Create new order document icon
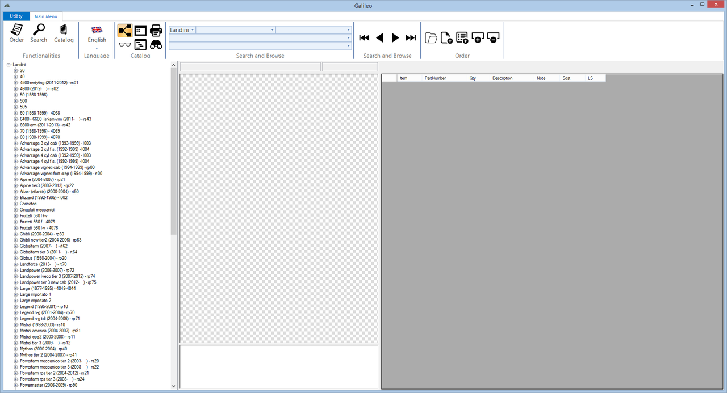Image resolution: width=727 pixels, height=393 pixels. [446, 38]
